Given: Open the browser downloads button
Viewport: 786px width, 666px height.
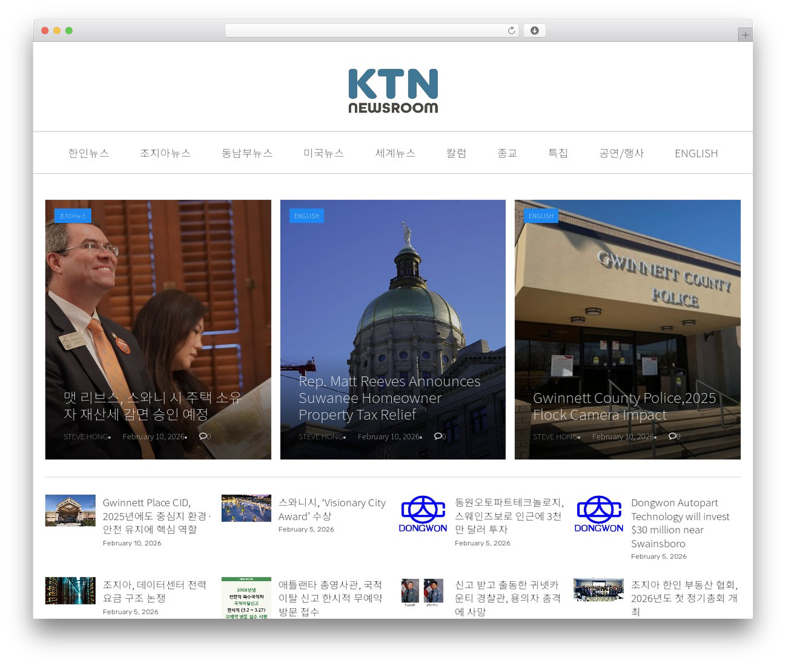Looking at the screenshot, I should pyautogui.click(x=534, y=31).
